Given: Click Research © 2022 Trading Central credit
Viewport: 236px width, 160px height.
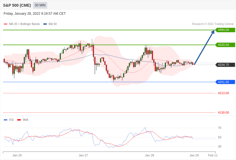Looking at the screenshot, I should (x=213, y=24).
